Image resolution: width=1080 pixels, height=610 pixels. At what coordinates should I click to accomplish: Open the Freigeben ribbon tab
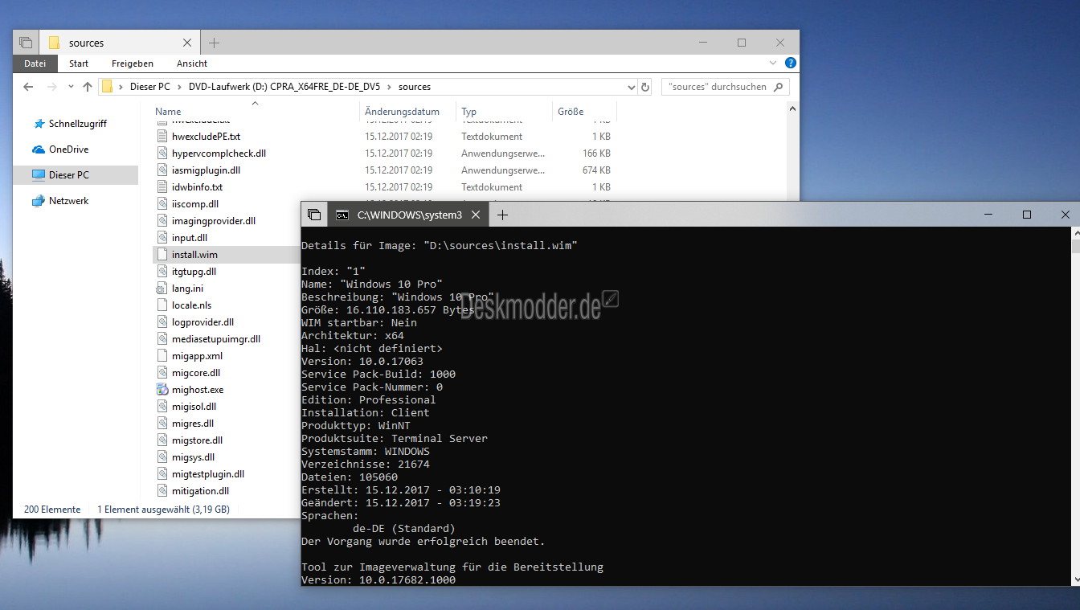pos(133,63)
